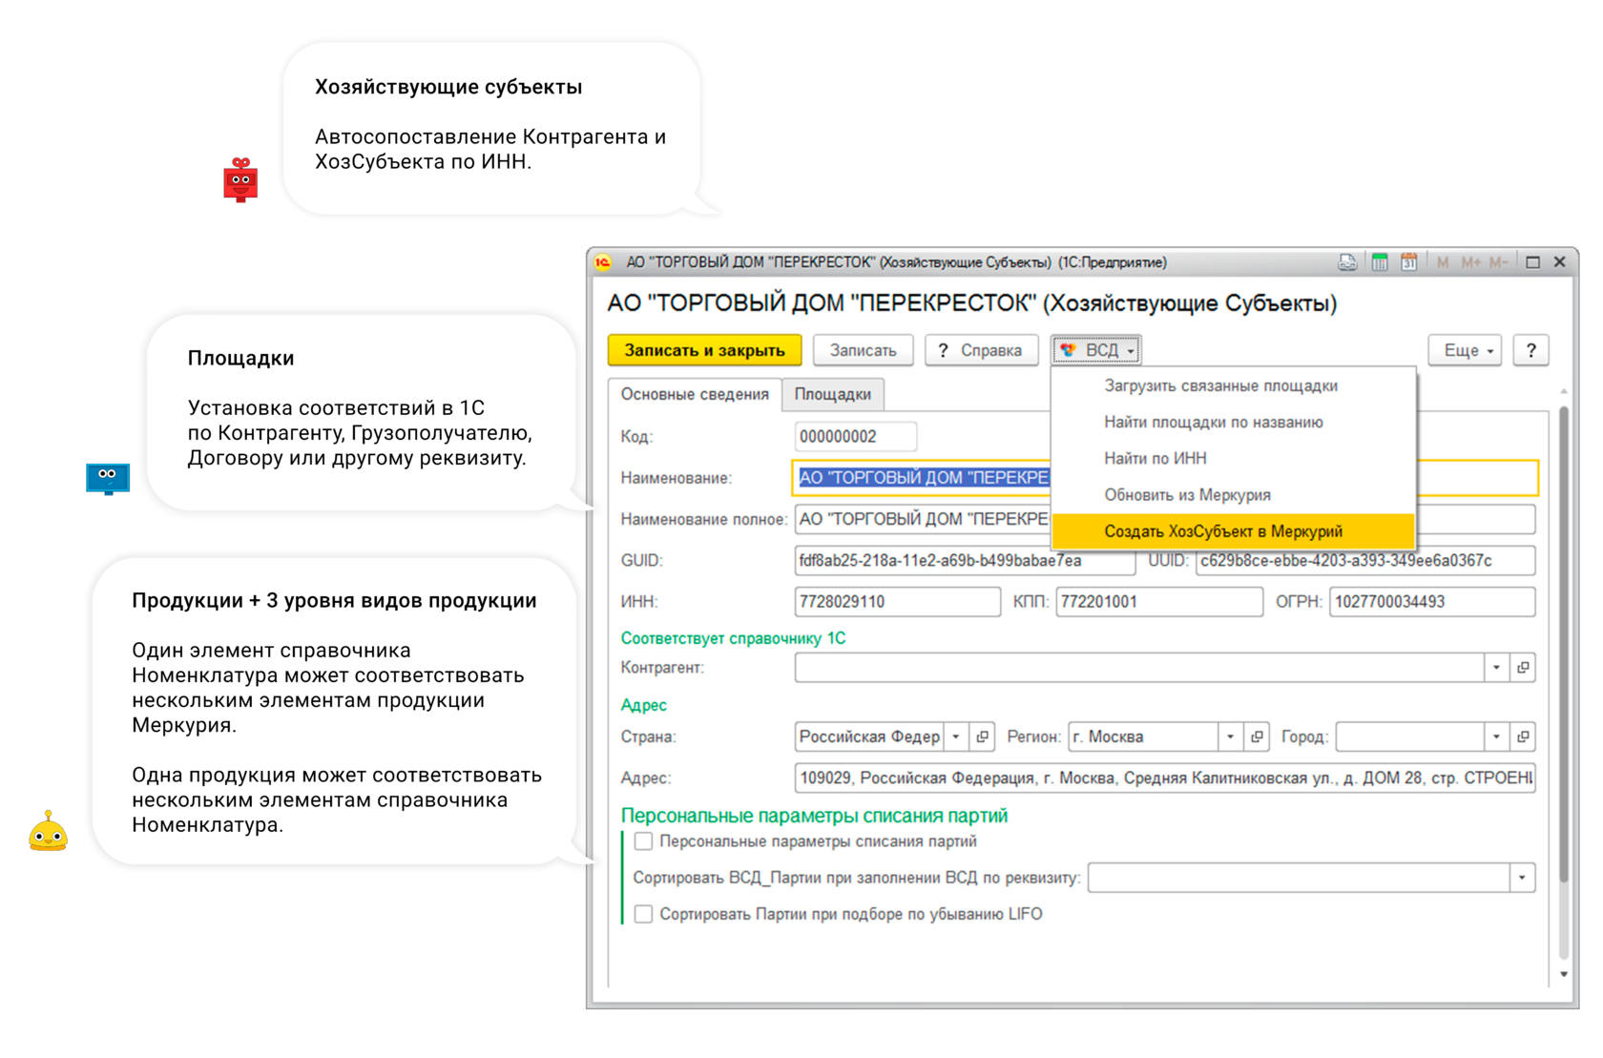Click the M+ memory button in title bar
Viewport: 1603px width, 1058px height.
[1470, 262]
